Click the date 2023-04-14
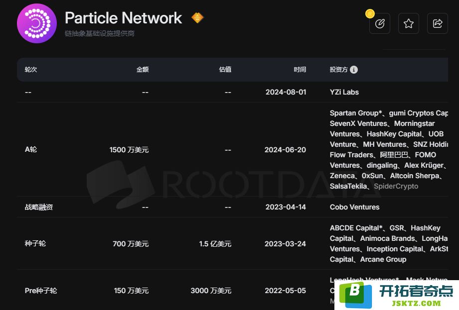The height and width of the screenshot is (310, 459). (286, 207)
